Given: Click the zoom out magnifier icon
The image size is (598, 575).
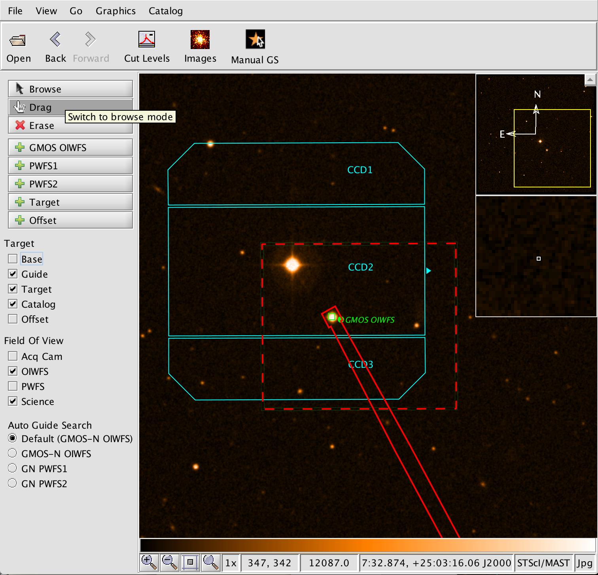Looking at the screenshot, I should click(x=170, y=562).
